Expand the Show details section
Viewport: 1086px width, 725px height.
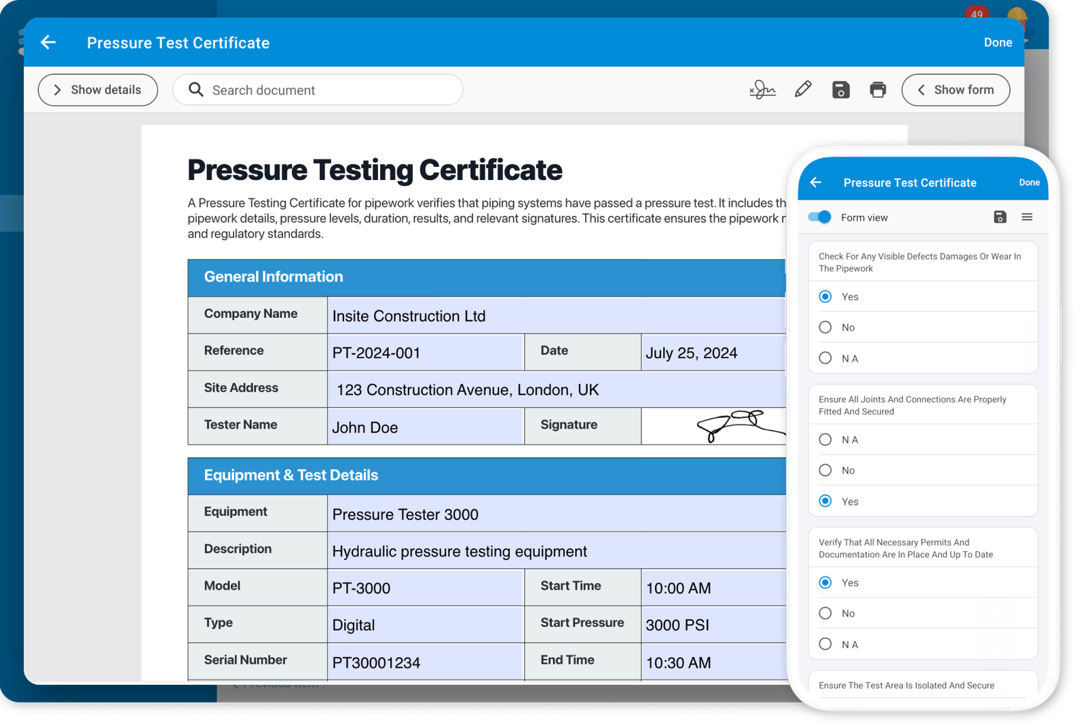pyautogui.click(x=97, y=90)
